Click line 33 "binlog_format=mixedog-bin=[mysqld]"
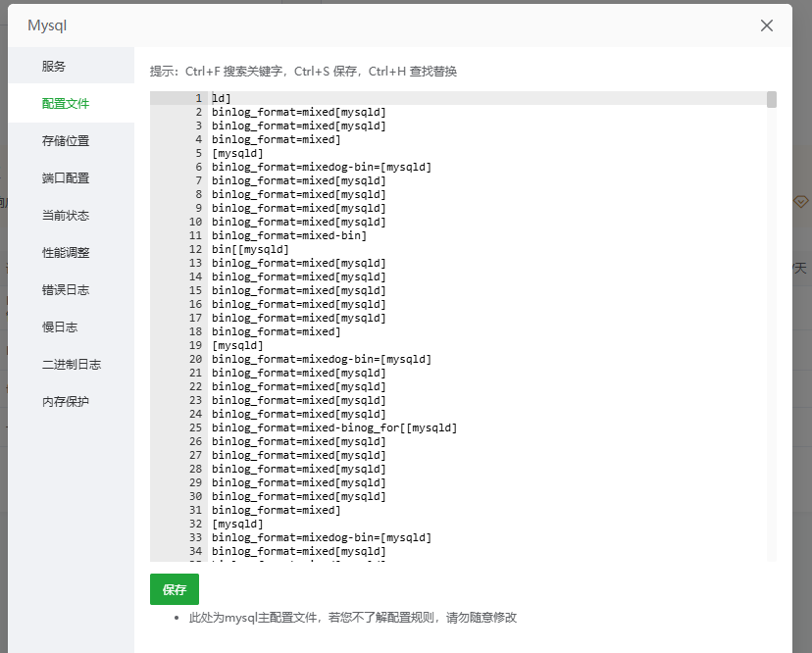The image size is (812, 653). coord(322,537)
